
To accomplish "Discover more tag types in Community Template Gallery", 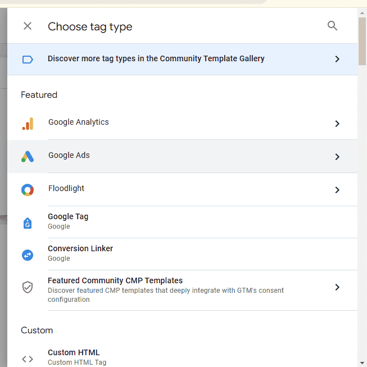I will click(x=182, y=59).
